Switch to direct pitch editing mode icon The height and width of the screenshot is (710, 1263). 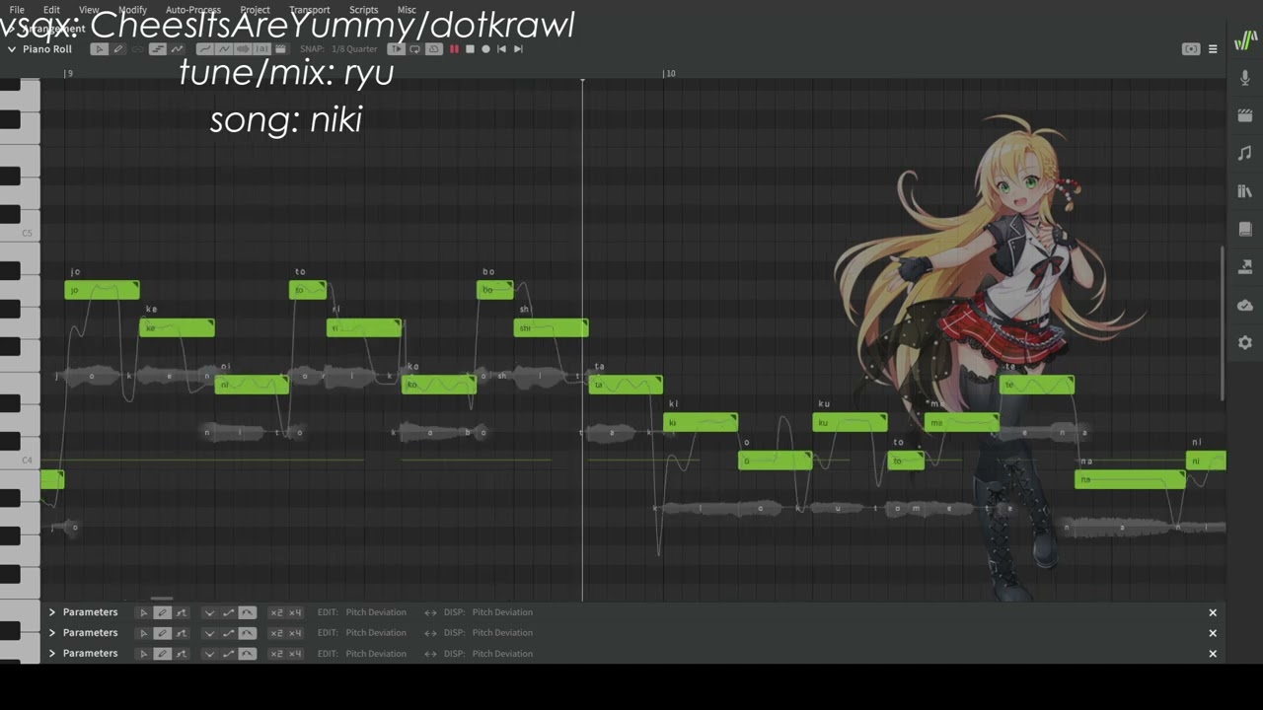[177, 49]
